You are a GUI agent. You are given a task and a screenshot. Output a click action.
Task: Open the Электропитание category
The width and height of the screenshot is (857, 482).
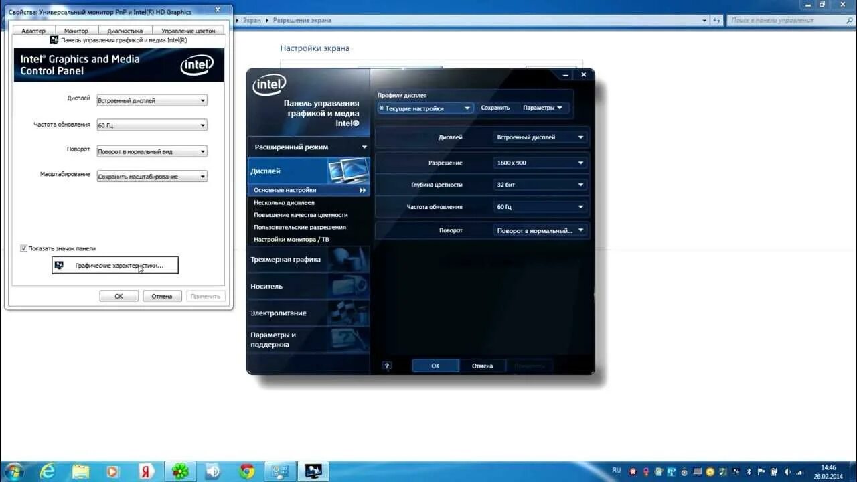click(309, 313)
